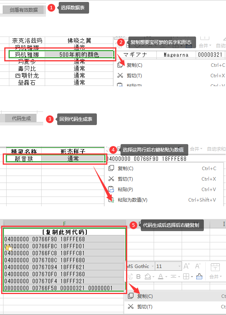This screenshot has height=315, width=226.
Task: Select code cell 04000000 00766FBC 18FFFD01
Action: (x=65, y=246)
